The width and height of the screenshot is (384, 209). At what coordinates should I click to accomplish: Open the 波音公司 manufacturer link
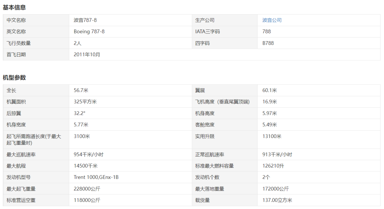272,20
